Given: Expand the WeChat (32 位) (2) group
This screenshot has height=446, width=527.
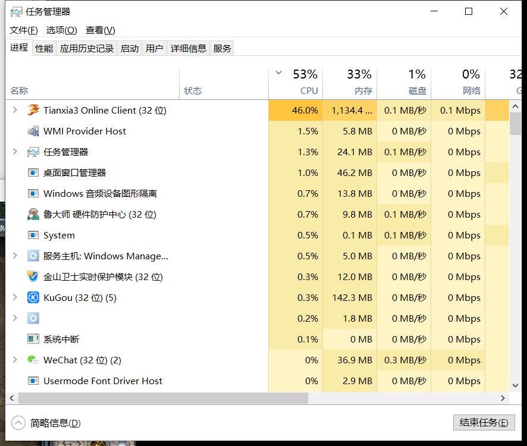Looking at the screenshot, I should [x=15, y=360].
